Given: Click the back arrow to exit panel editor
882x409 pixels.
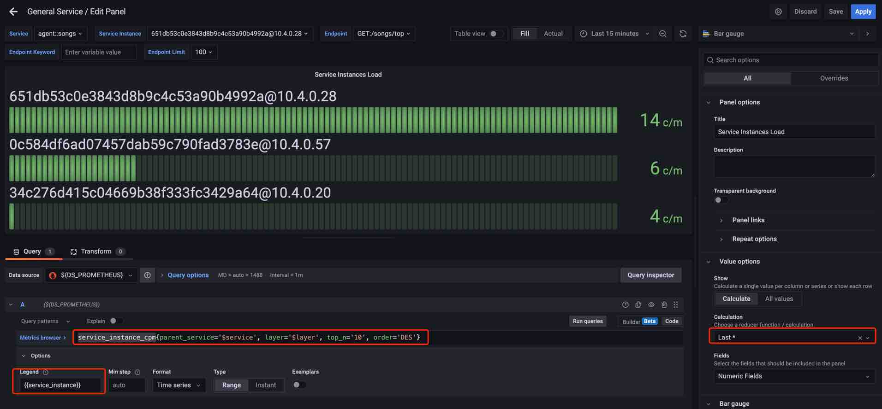Looking at the screenshot, I should coord(13,12).
